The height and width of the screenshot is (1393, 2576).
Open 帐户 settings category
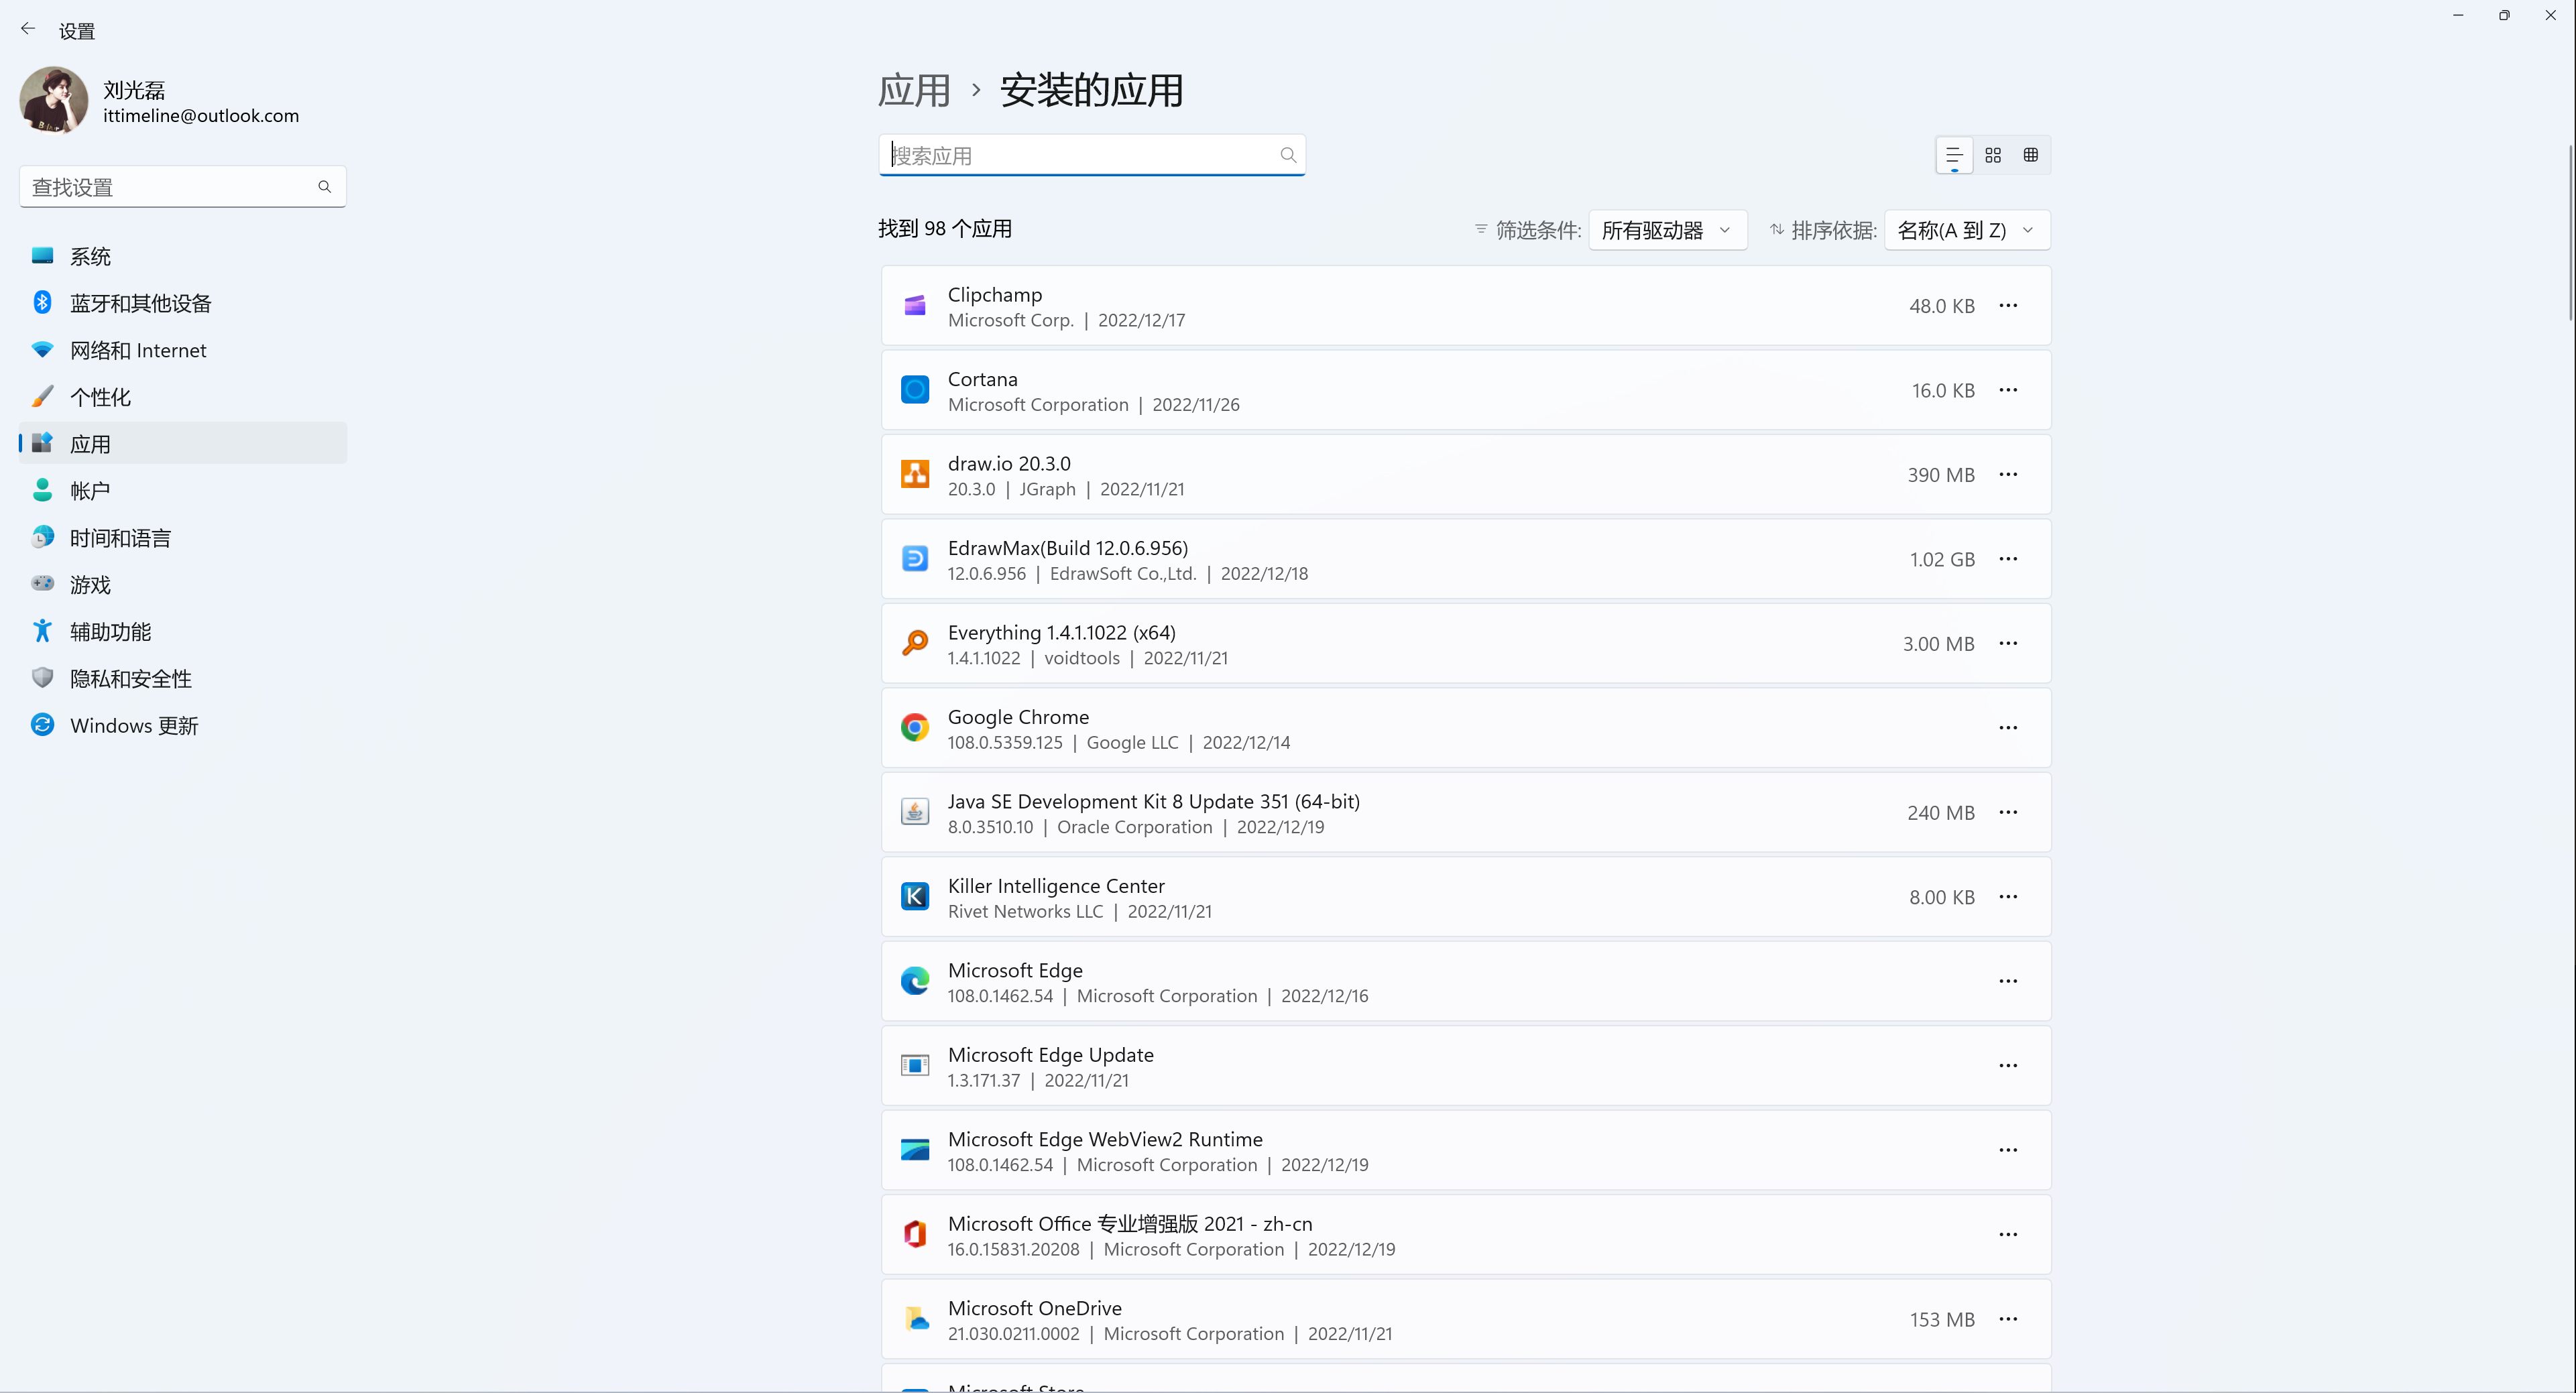183,490
